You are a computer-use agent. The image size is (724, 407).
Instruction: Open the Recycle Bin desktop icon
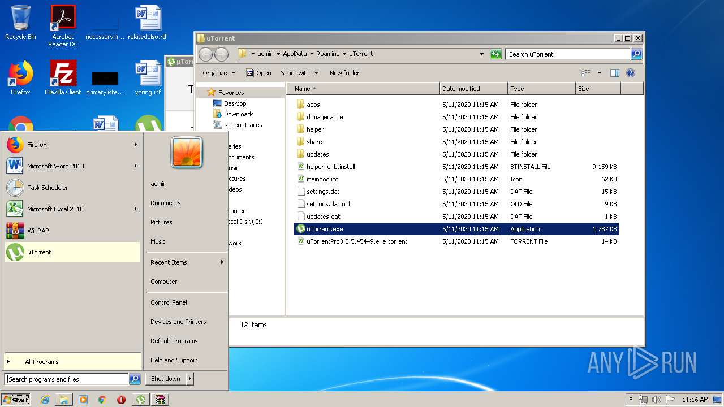click(20, 23)
